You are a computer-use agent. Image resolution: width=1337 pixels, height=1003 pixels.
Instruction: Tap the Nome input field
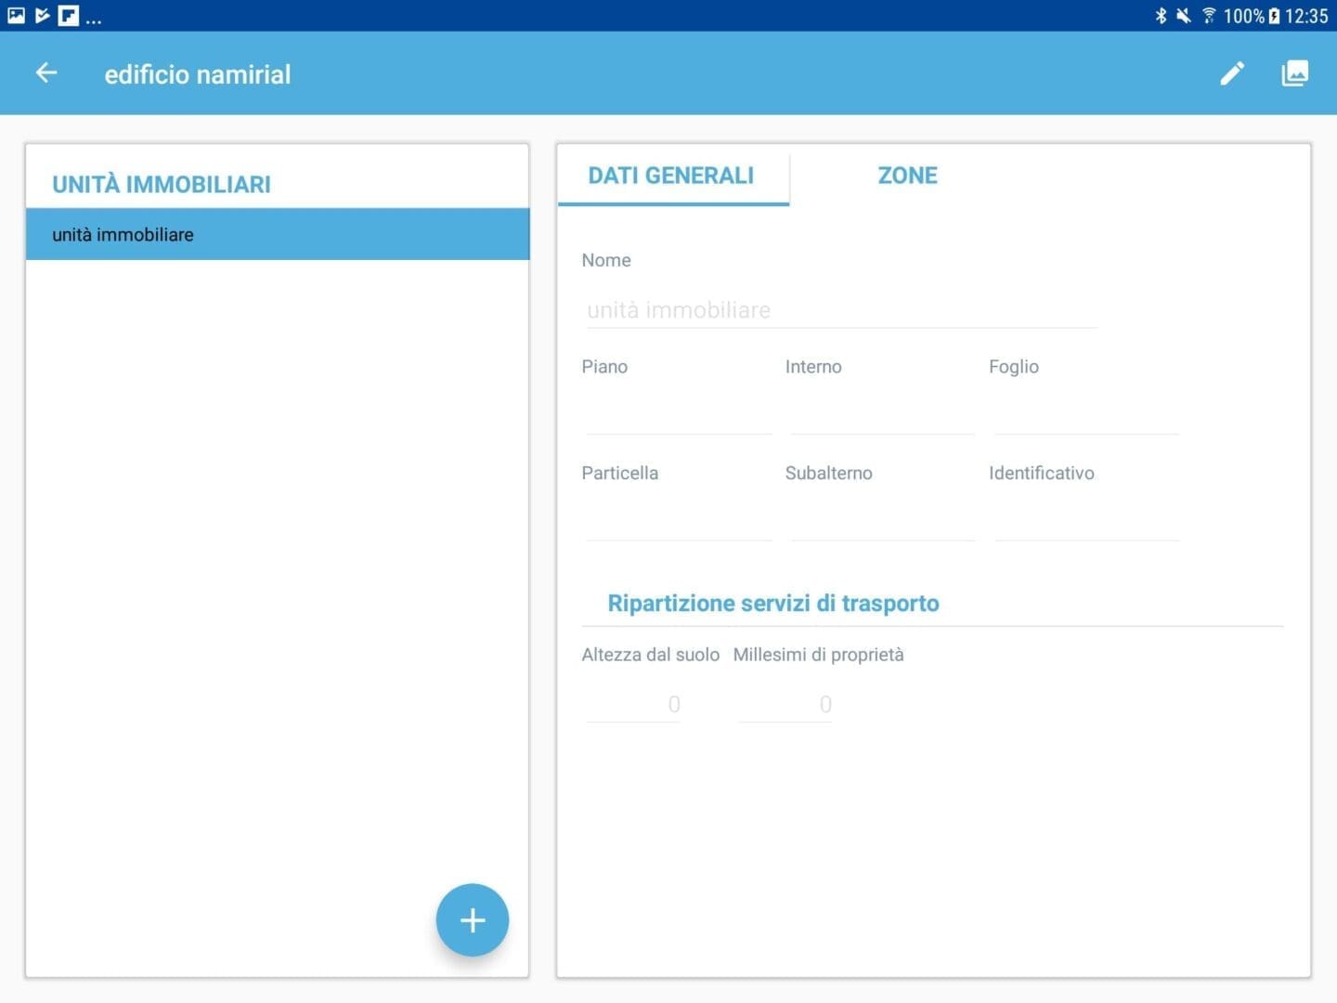(840, 310)
